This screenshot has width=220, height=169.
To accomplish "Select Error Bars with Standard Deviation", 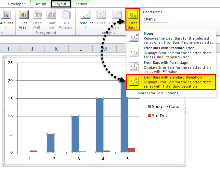I will click(x=171, y=82).
